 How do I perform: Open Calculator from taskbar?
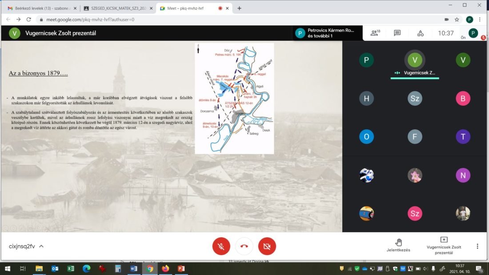118,268
